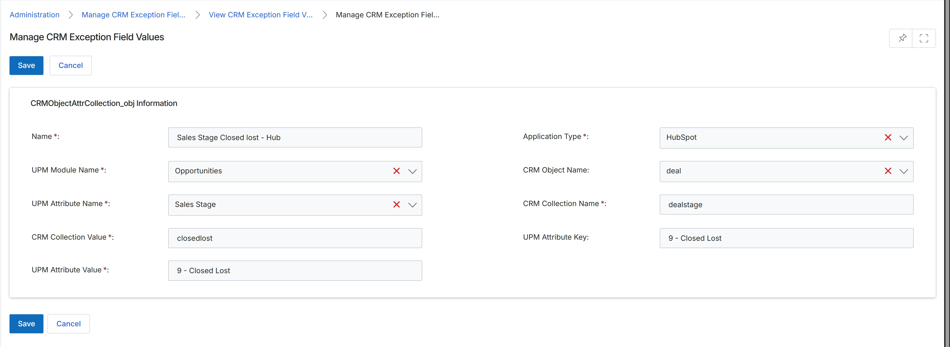Open View CRM Exception Field V... breadcrumb
Viewport: 950px width, 347px height.
point(261,15)
